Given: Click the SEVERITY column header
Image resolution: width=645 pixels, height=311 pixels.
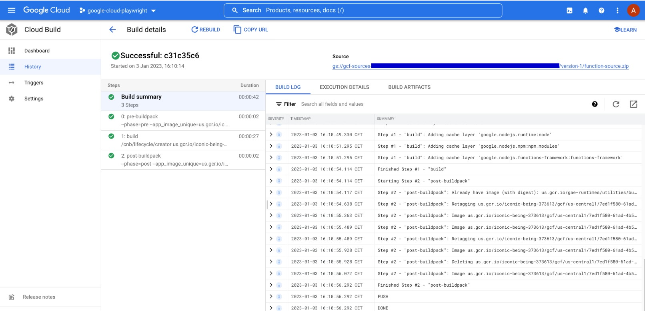Looking at the screenshot, I should click(276, 119).
